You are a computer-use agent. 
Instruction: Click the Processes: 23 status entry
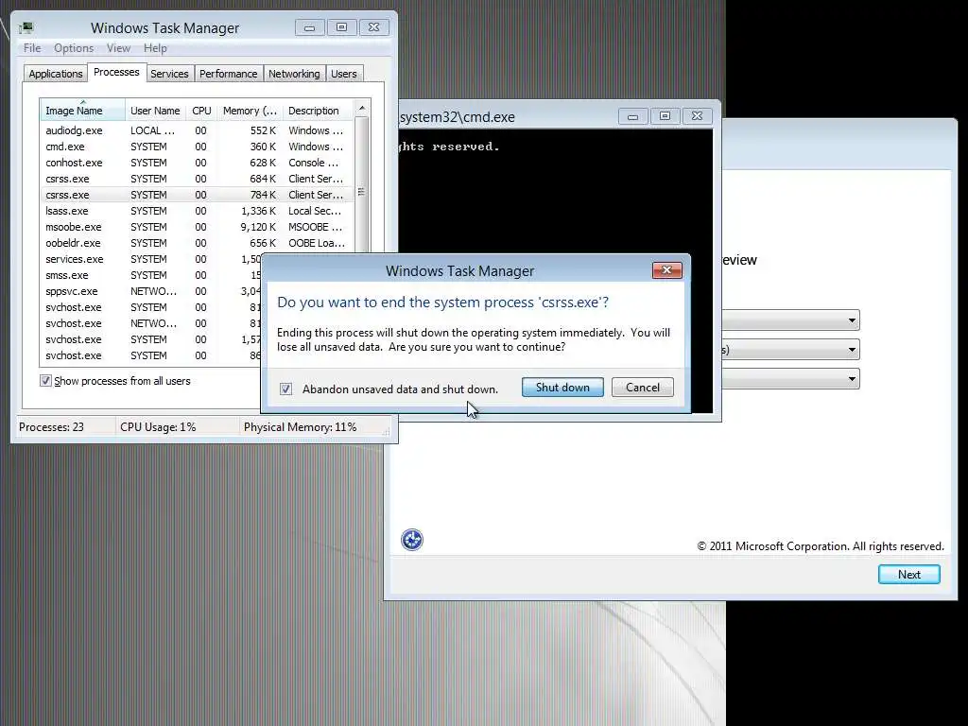point(51,426)
